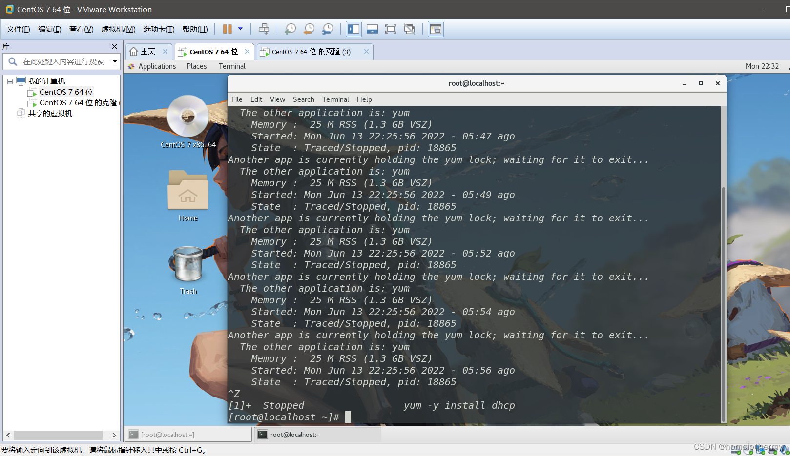
Task: Take a snapshot using the clock-plus icon
Action: pos(290,29)
